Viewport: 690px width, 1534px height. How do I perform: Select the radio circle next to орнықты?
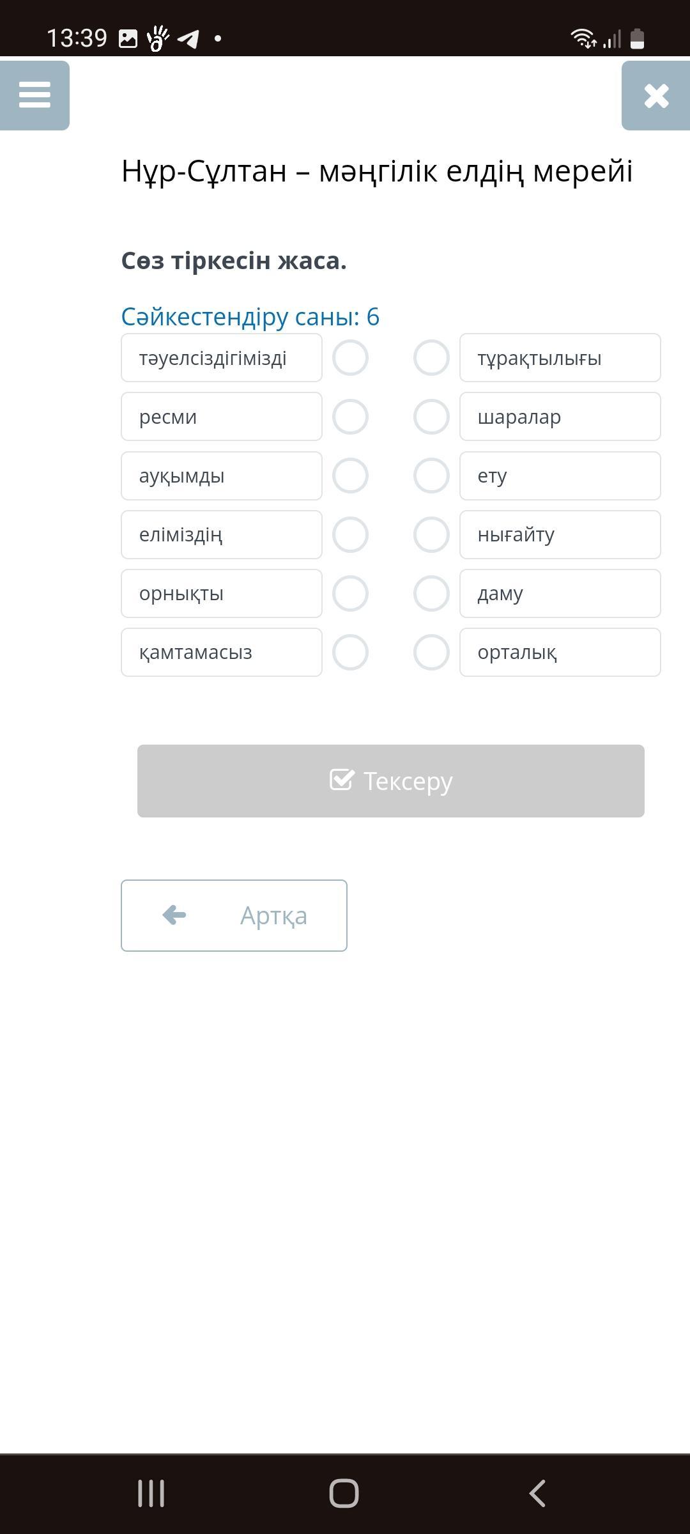click(x=350, y=593)
